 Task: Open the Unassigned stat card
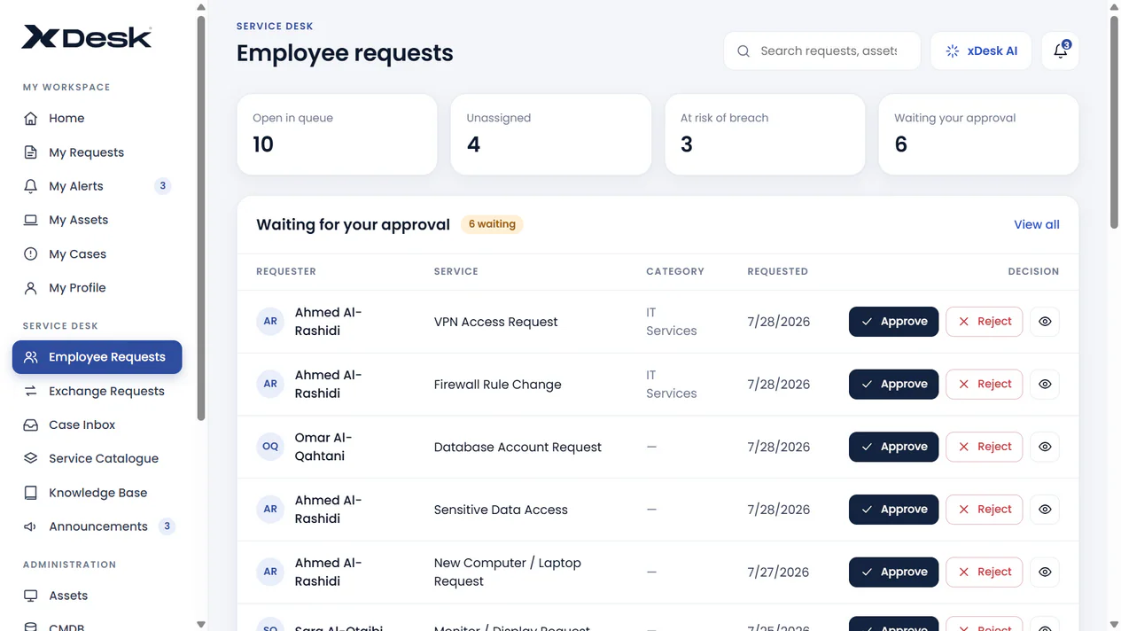pyautogui.click(x=551, y=135)
